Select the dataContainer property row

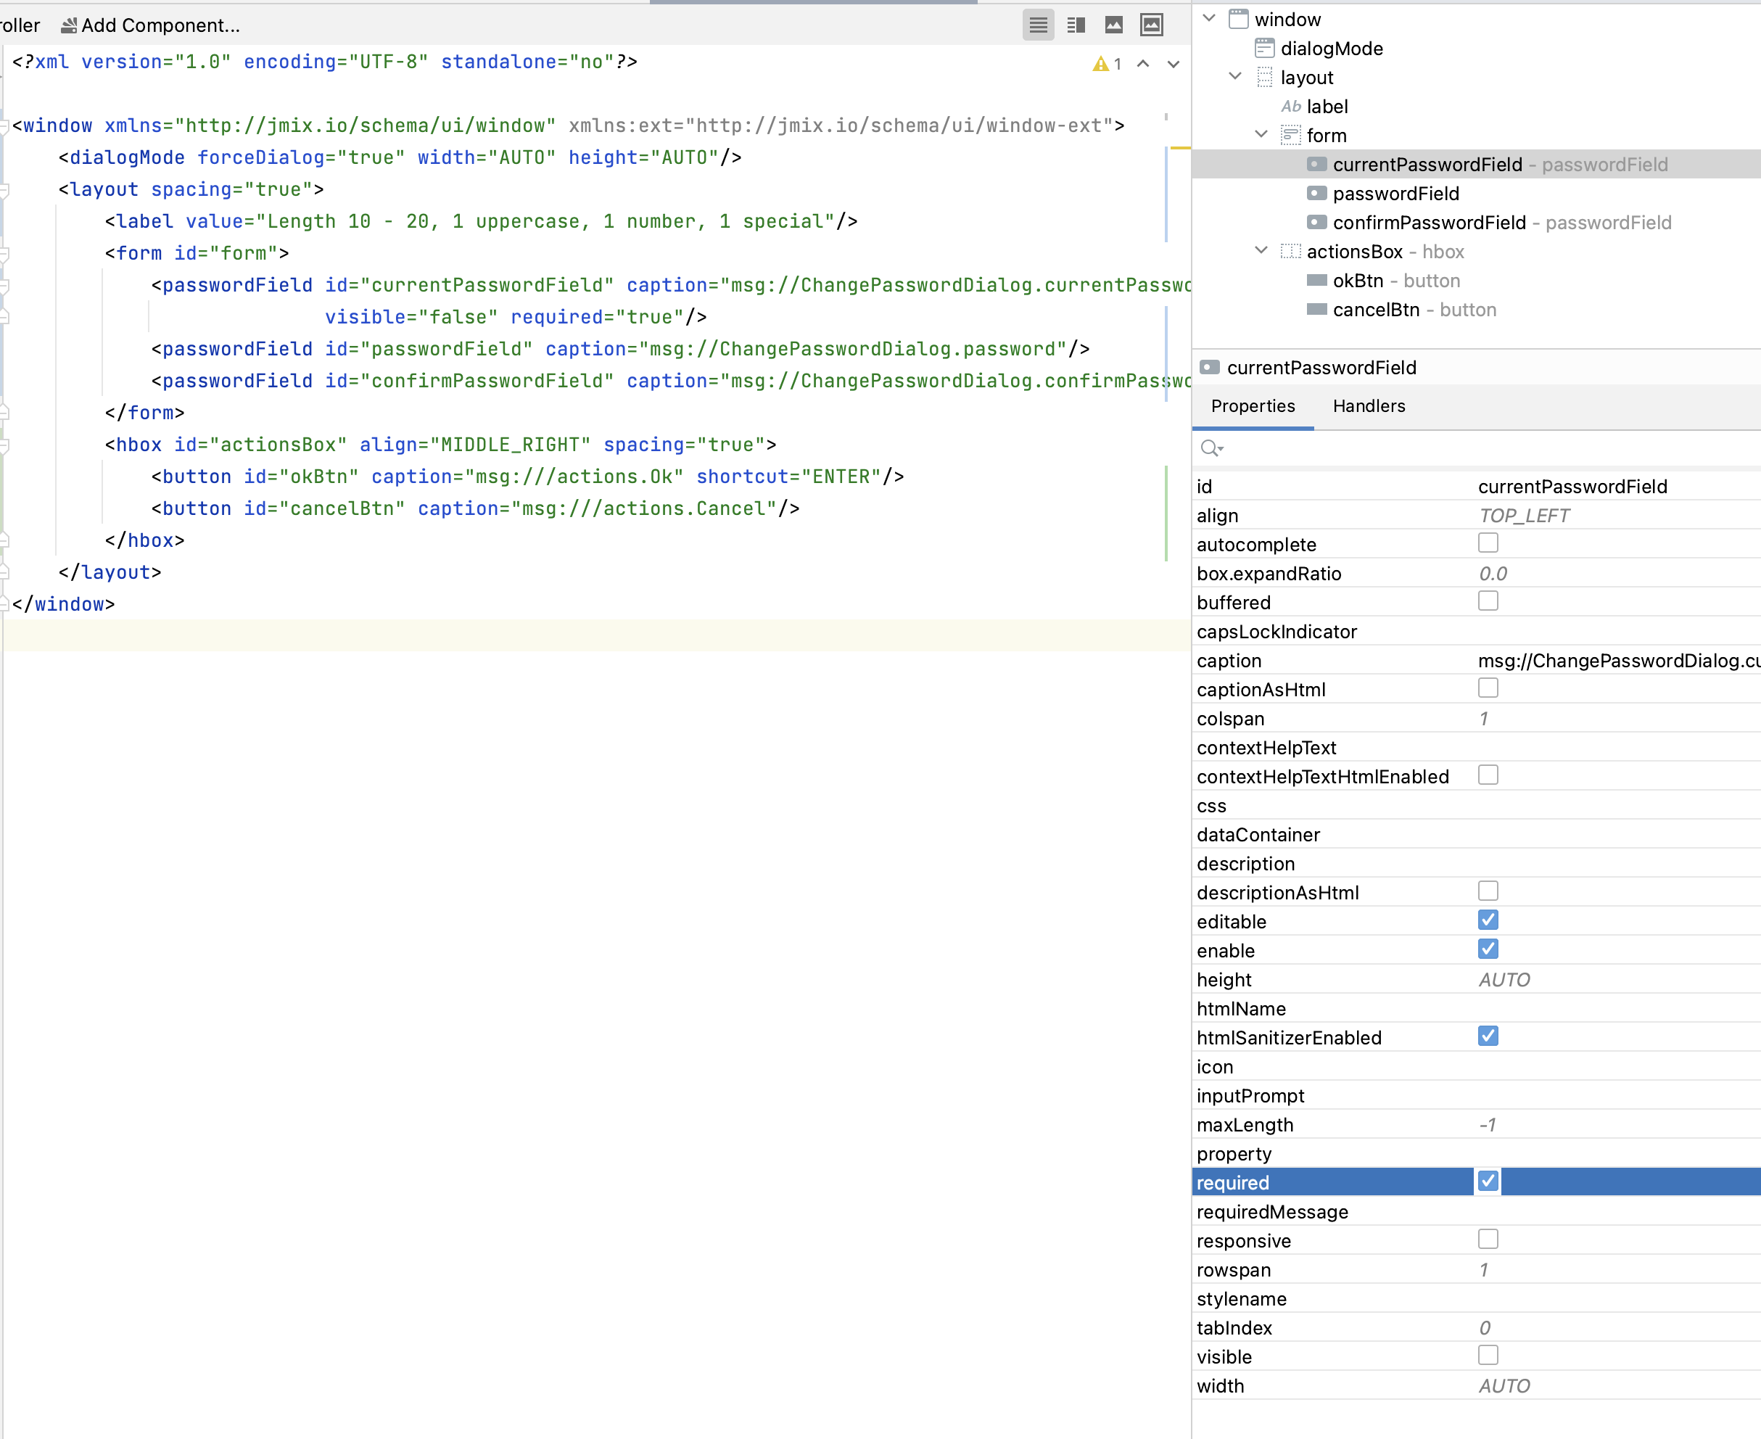(x=1476, y=835)
